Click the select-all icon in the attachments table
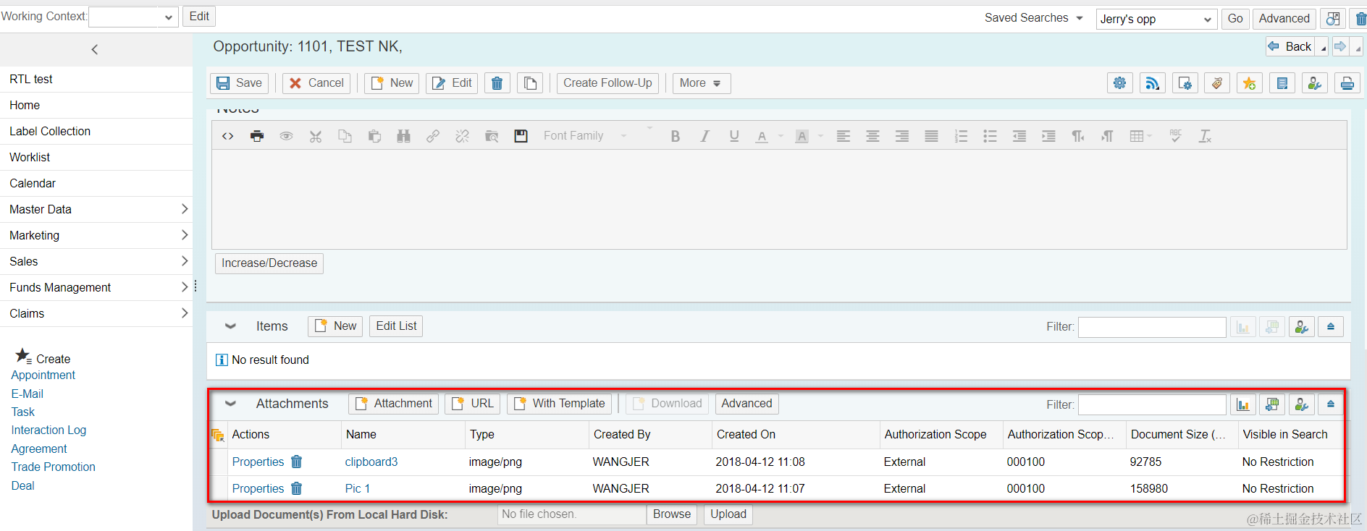Viewport: 1367px width, 531px height. pos(217,435)
